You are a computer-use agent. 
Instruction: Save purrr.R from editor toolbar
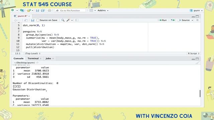click(x=32, y=20)
